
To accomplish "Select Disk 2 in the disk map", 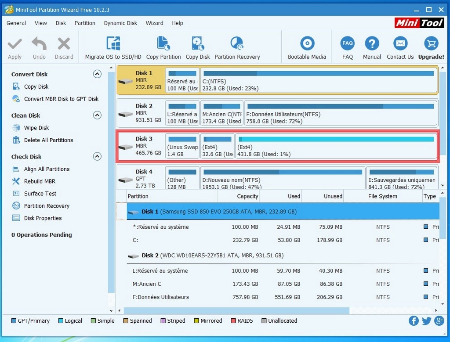I will pos(141,113).
